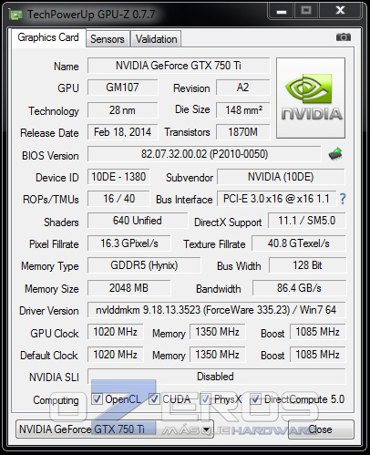Click the BIOS Version field
The image size is (370, 455).
(204, 154)
